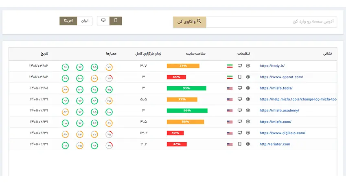Click mobile icon in ariafar.com row
346x183 pixels.
point(240,144)
